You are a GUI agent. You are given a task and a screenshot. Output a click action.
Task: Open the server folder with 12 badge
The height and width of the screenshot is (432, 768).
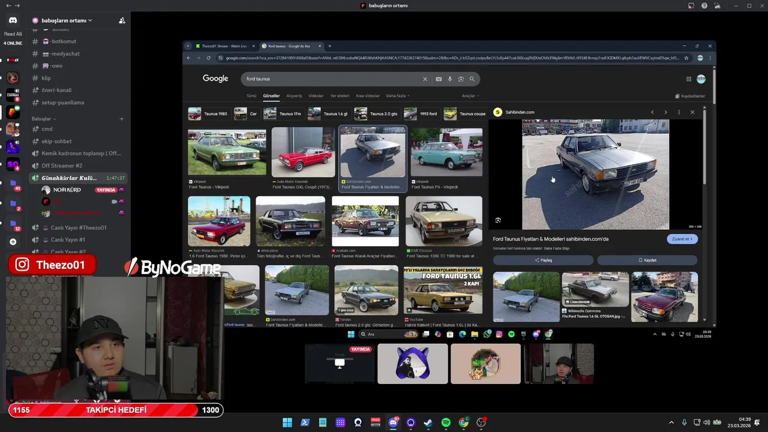click(x=13, y=223)
